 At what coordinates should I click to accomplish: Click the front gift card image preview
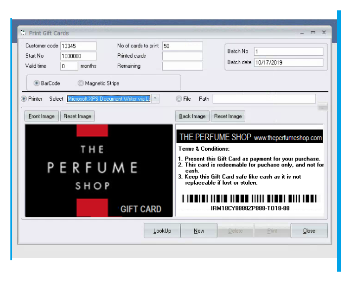99,170
